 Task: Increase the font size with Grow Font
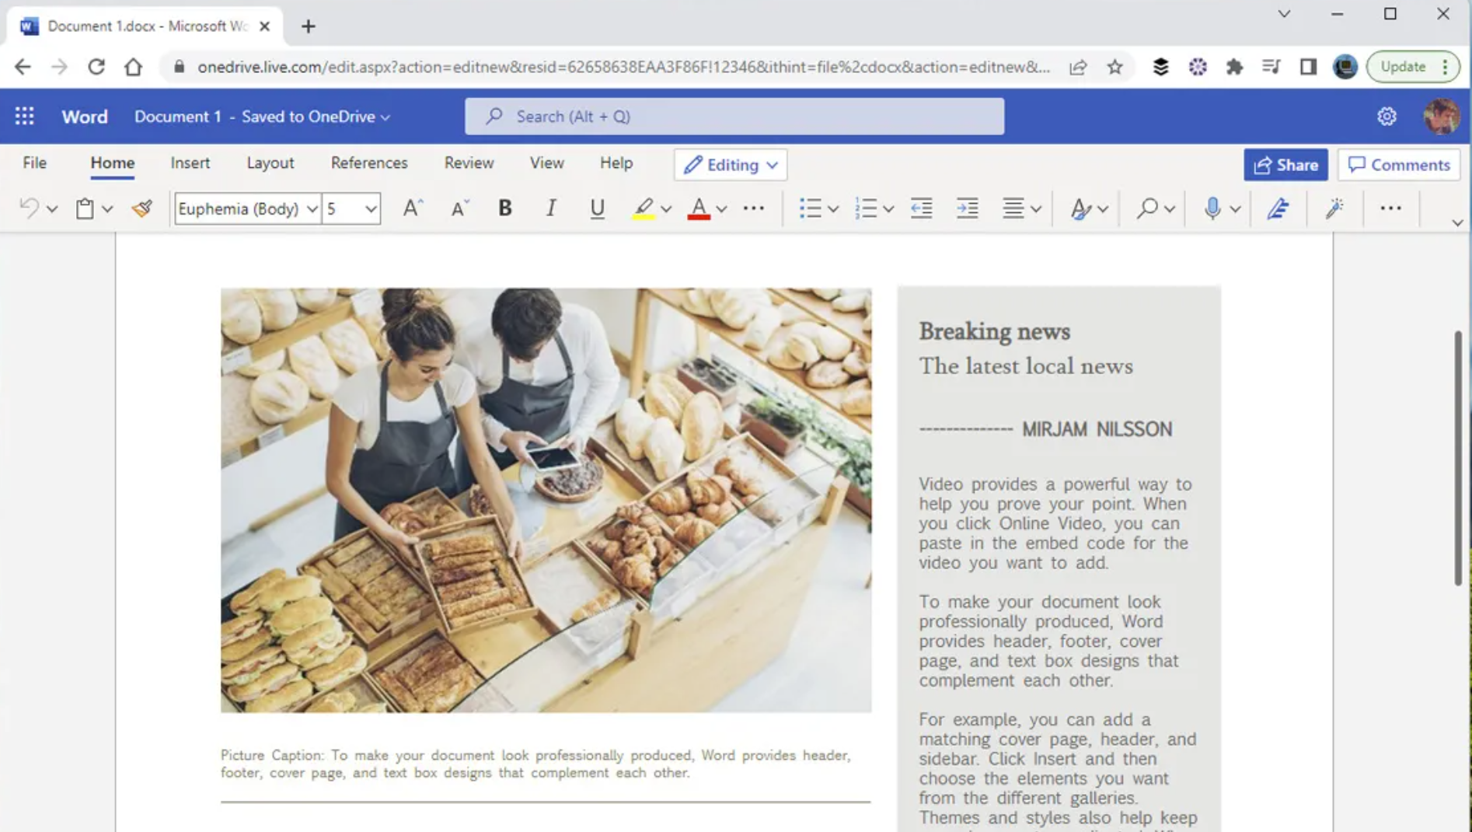(412, 208)
